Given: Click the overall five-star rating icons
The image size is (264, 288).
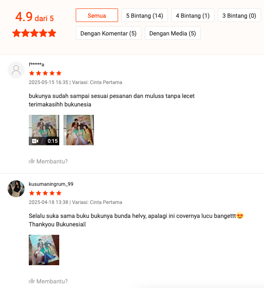Looking at the screenshot, I should tap(34, 33).
